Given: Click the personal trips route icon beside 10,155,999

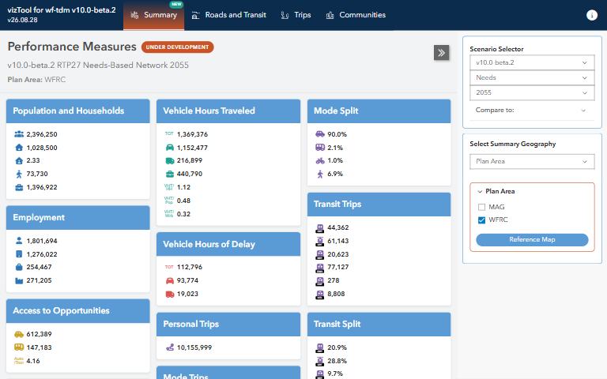Looking at the screenshot, I should pos(170,347).
